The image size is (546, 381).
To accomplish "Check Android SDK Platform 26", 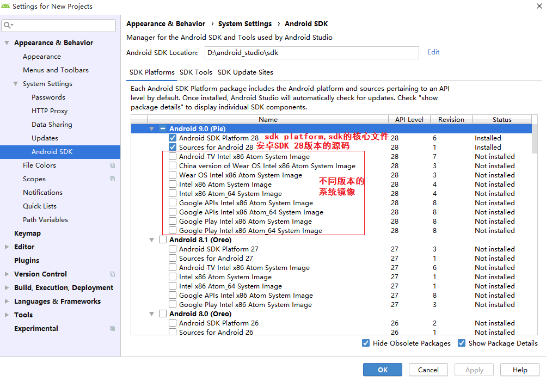I will click(173, 323).
